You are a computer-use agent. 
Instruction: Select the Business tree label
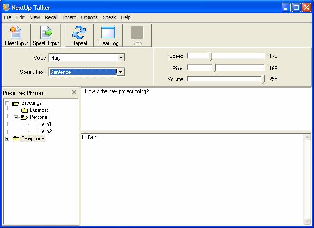pos(39,110)
